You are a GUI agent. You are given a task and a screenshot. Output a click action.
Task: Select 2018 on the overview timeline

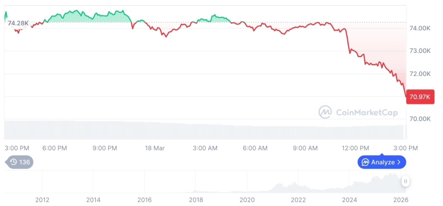196,200
